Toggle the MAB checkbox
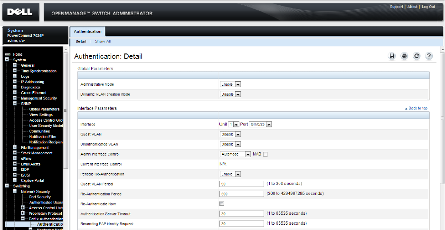Viewport: 445px width, 230px height. 265,154
